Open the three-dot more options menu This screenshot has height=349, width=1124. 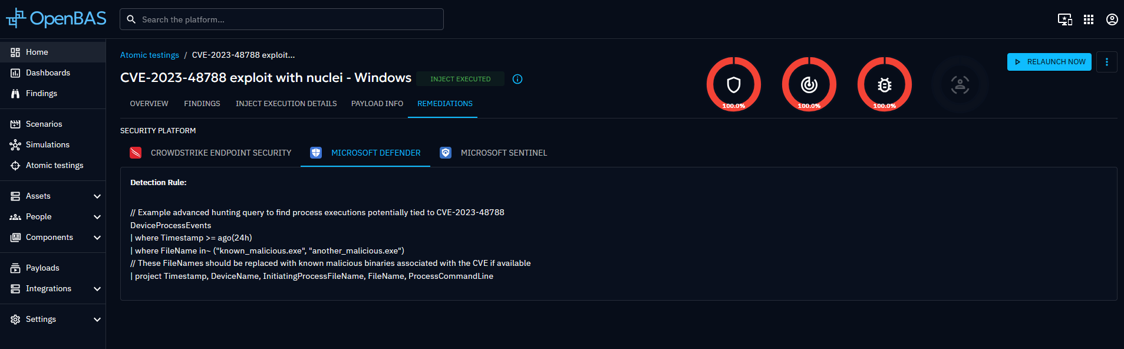(1106, 62)
